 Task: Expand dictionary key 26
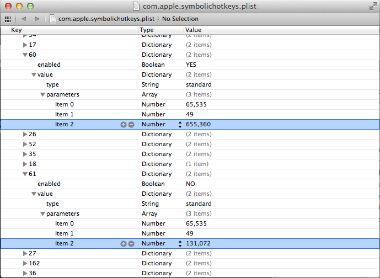click(x=25, y=134)
